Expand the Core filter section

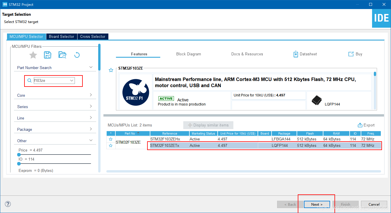(91, 95)
